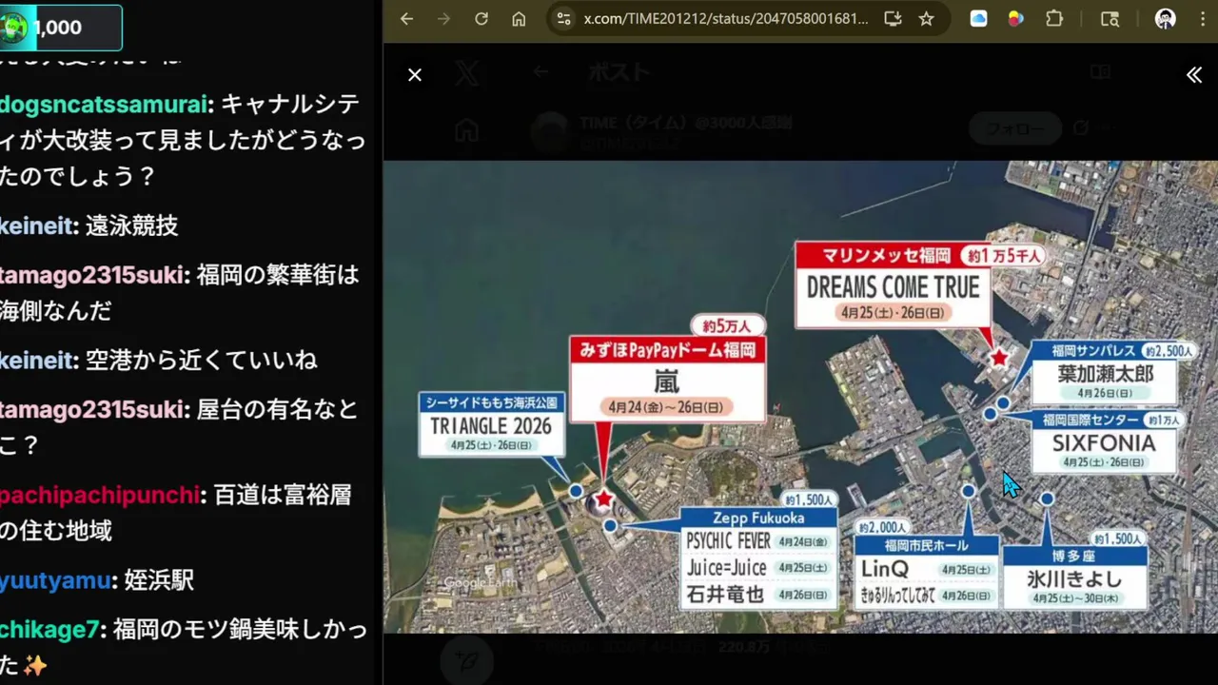The width and height of the screenshot is (1218, 685).
Task: Click the back arrow beside ポスト
Action: (540, 71)
